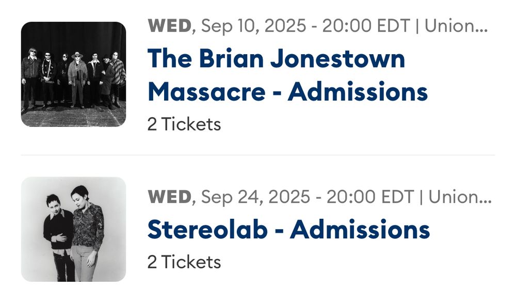Screen dimensions: 516x290
Task: Select 2 Tickets under Brian Jonestown Massacre
Action: [184, 124]
